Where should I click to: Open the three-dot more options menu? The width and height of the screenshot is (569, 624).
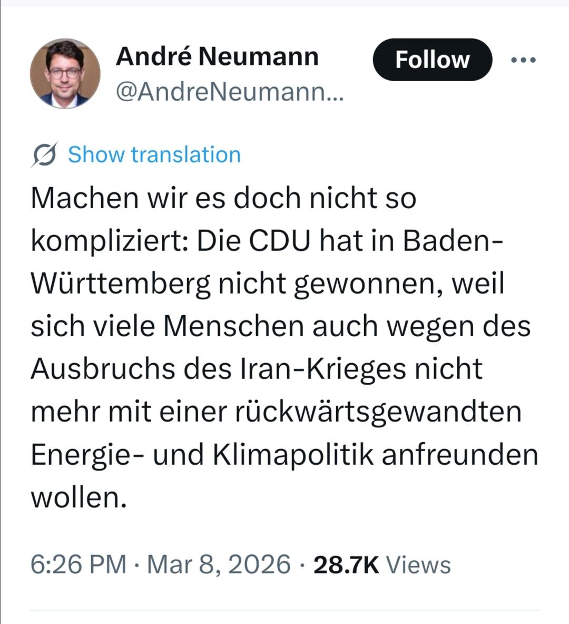[x=524, y=60]
